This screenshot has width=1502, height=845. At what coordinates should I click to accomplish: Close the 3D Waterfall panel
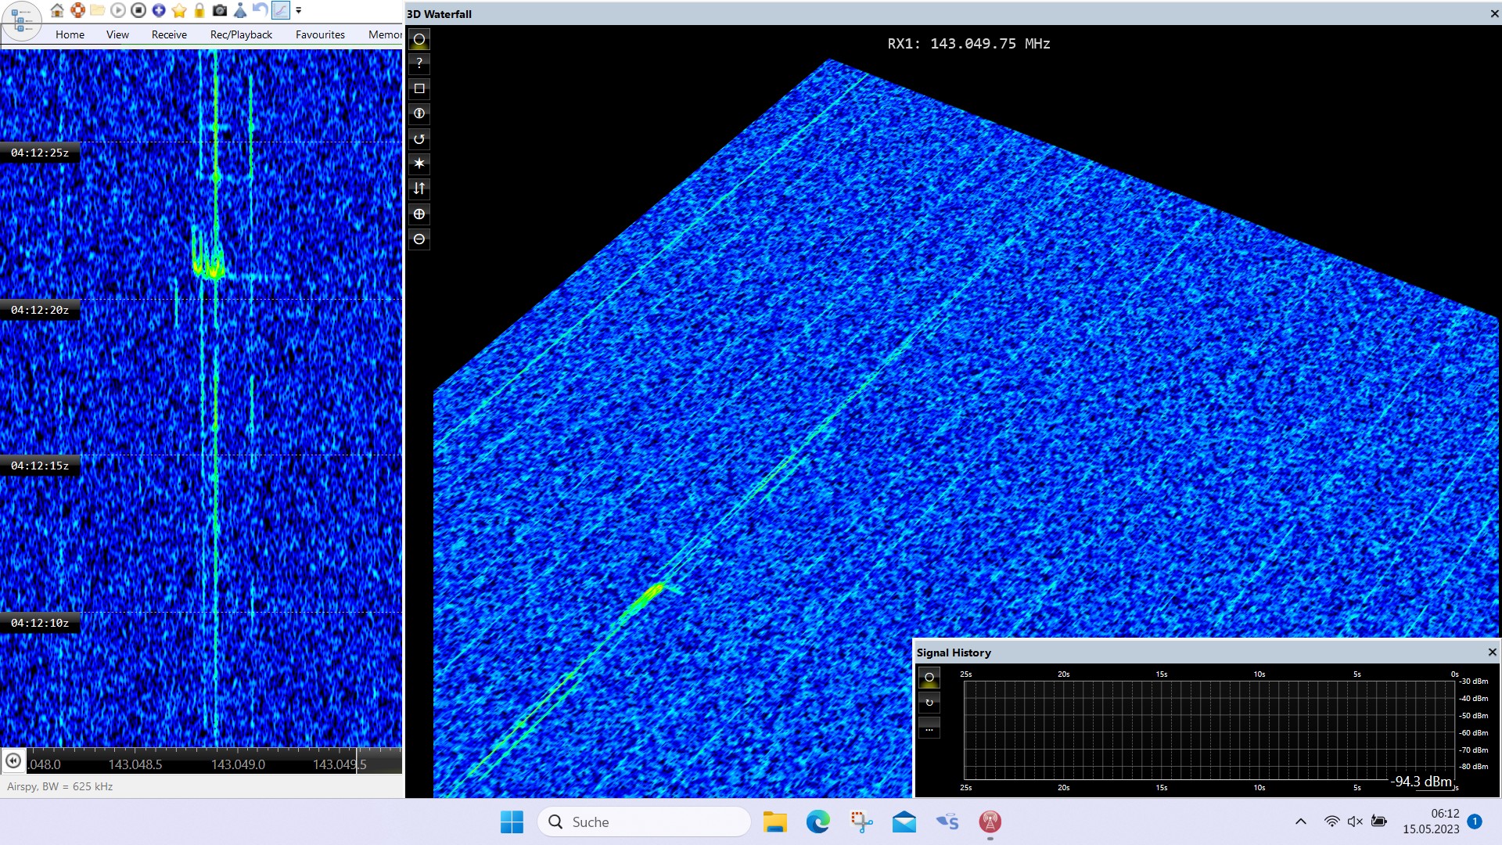1494,14
